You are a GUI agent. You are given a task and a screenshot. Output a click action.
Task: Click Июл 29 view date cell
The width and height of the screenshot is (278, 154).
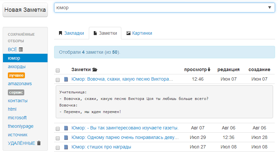click(x=198, y=137)
